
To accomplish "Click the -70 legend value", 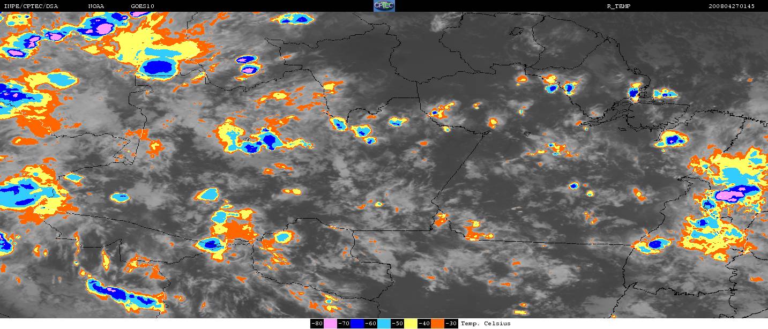I will pos(344,324).
